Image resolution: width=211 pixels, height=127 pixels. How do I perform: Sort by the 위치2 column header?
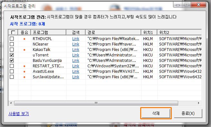coord(179,32)
